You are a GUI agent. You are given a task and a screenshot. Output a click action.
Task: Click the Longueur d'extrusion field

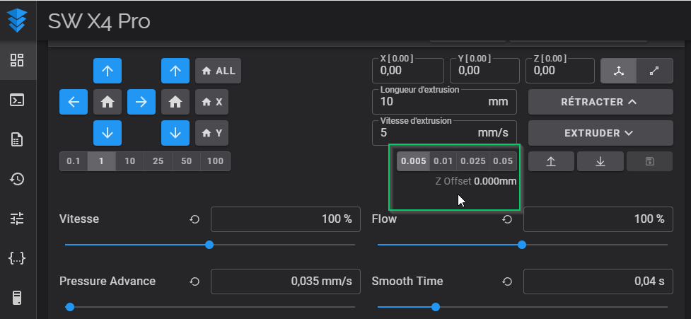click(445, 102)
